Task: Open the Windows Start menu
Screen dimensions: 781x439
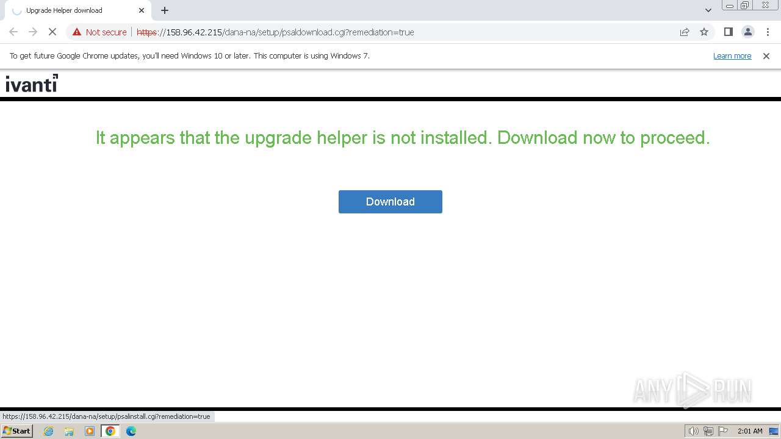Action: pos(16,431)
